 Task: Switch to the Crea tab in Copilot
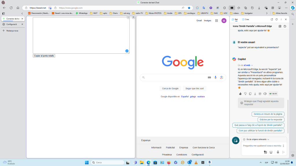coord(245,19)
